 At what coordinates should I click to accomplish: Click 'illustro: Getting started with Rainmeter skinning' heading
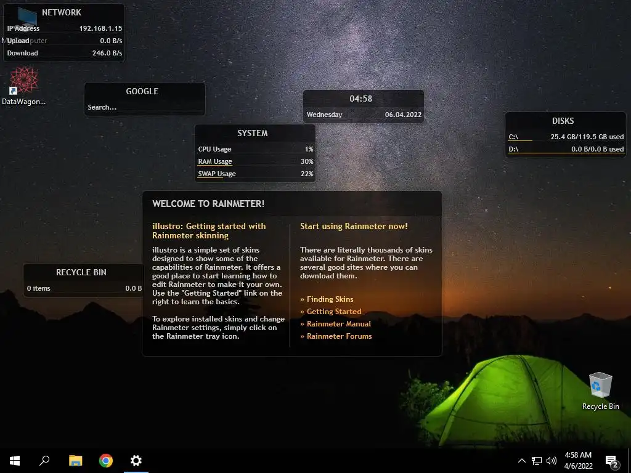tap(209, 231)
